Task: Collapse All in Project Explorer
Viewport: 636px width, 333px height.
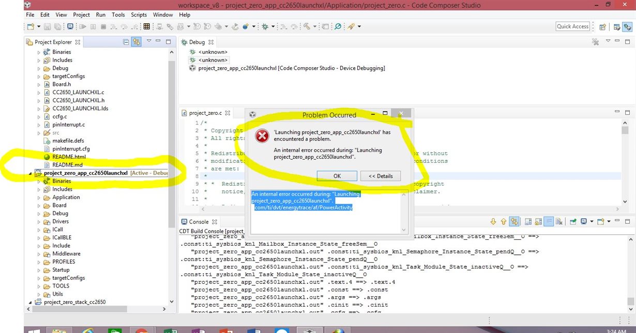Action: pos(126,42)
